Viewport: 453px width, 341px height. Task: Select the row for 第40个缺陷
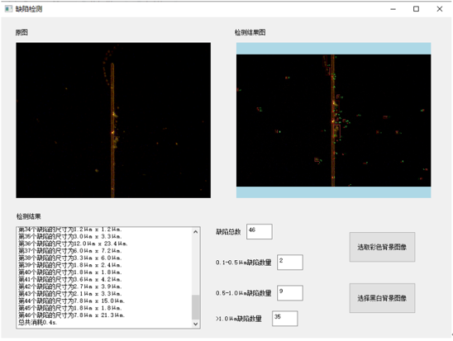pos(70,272)
